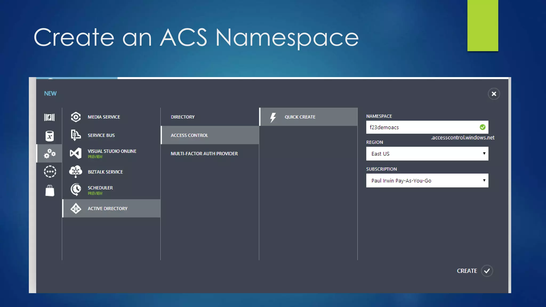This screenshot has height=307, width=546.
Task: Click the Service Bus icon
Action: pos(76,135)
